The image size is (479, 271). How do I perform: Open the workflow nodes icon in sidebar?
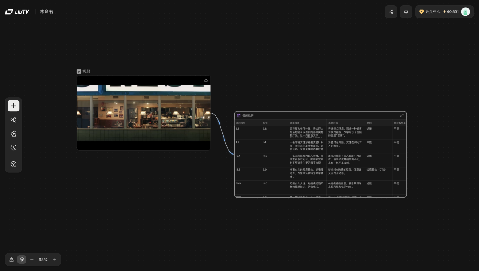click(13, 120)
